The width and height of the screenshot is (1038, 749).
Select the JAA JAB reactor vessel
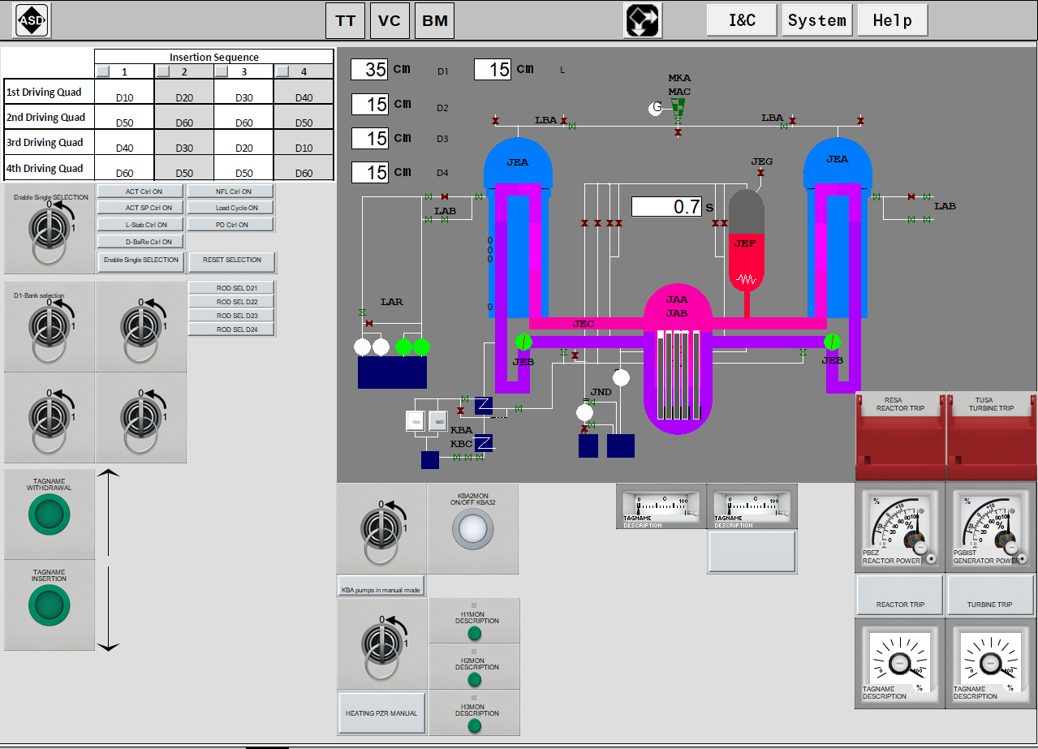coord(678,357)
